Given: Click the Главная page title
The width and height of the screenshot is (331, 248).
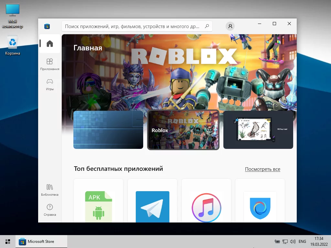Looking at the screenshot, I should (x=88, y=48).
